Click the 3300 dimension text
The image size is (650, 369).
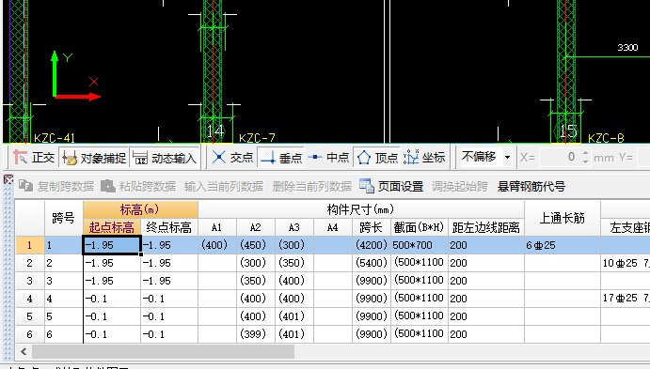coord(627,48)
